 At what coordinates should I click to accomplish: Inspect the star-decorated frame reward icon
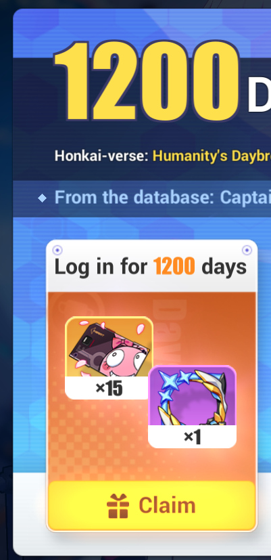192,395
